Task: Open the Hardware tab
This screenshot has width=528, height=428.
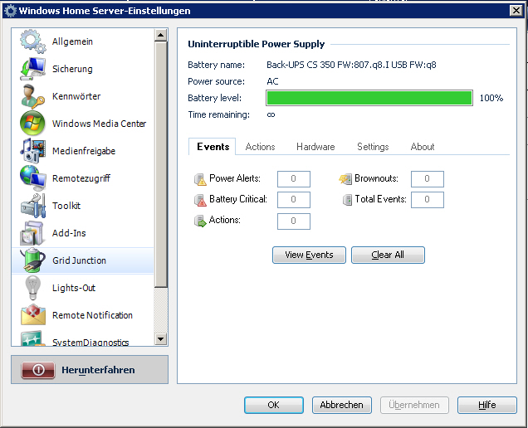Action: (315, 147)
